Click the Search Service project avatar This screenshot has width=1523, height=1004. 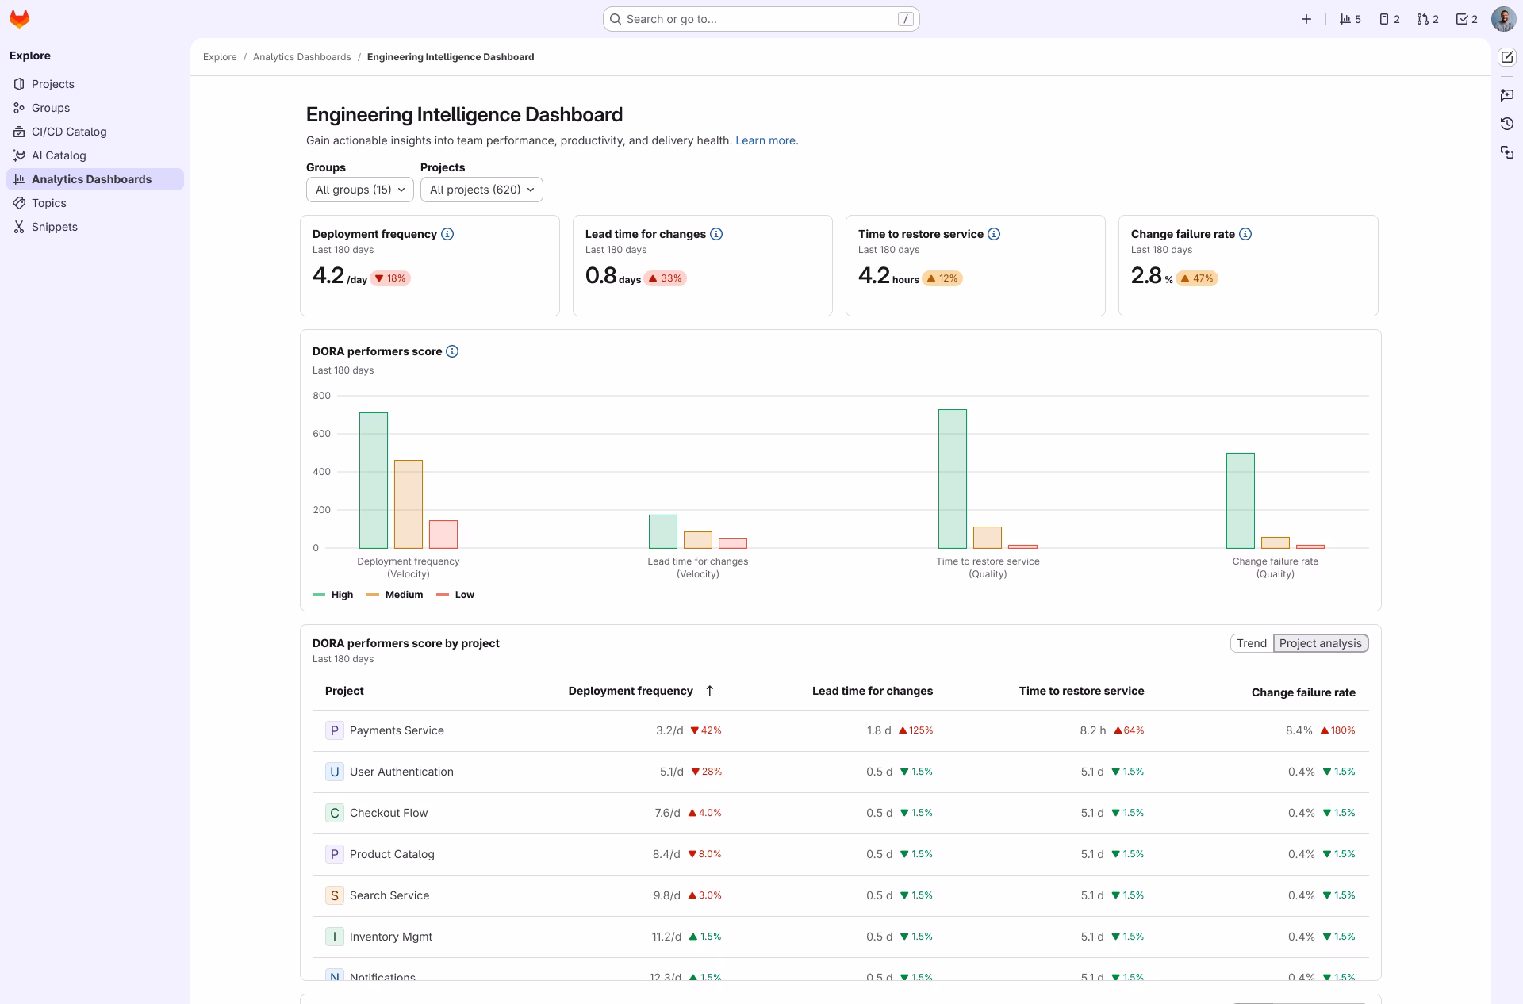(335, 895)
